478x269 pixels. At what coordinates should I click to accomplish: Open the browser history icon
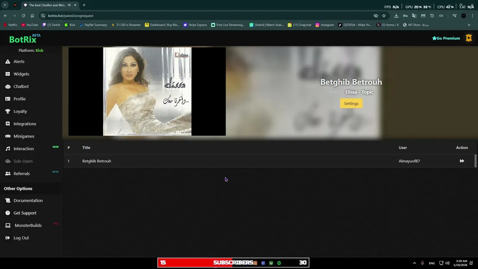coord(432,16)
